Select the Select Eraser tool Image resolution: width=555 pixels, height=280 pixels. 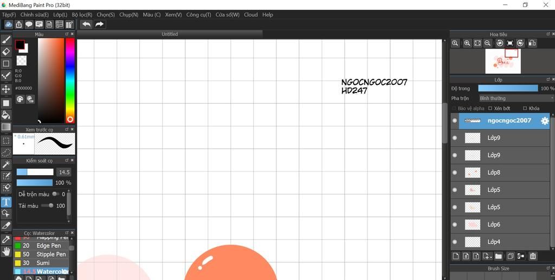pyautogui.click(x=6, y=188)
